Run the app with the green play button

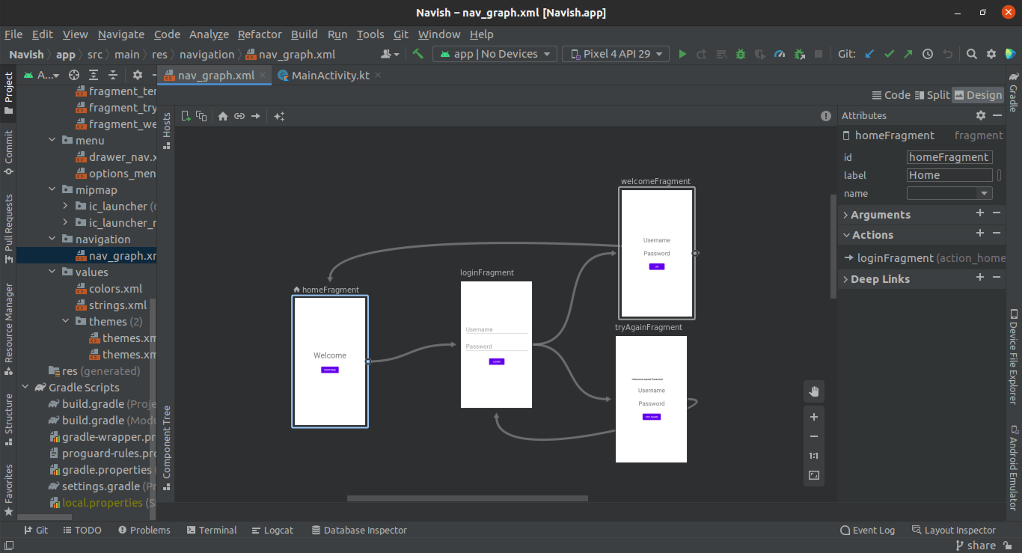(682, 54)
